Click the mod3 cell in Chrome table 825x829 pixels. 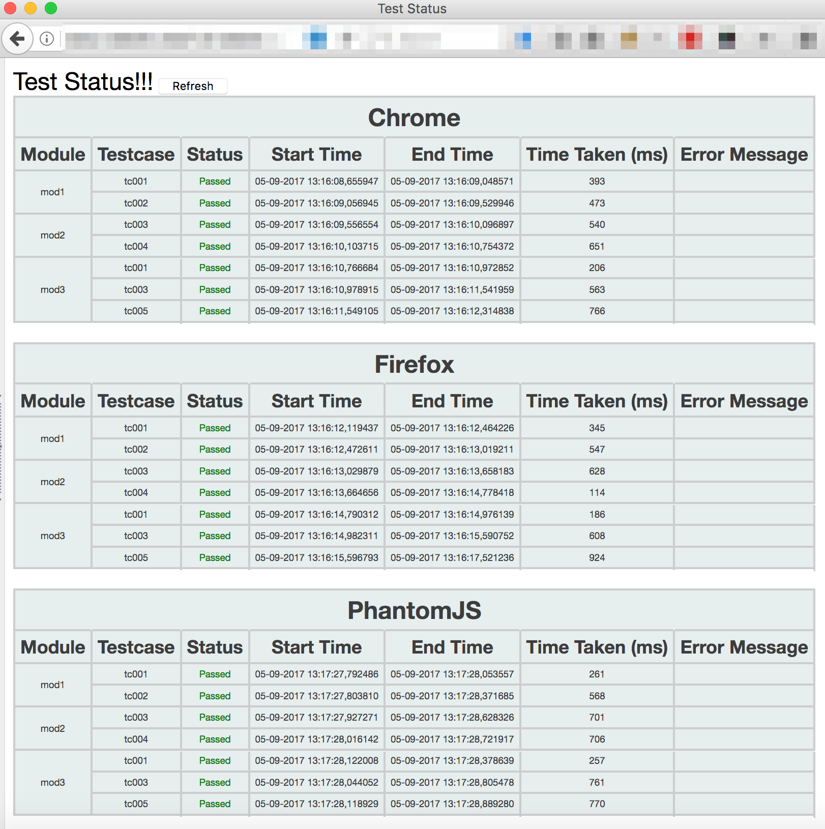point(53,289)
